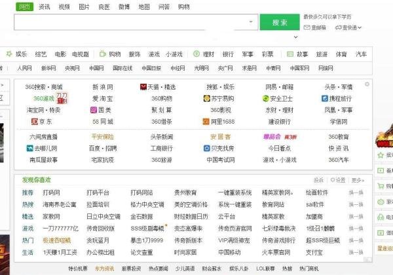Click 更多 in 发现你喜欢 header
The image size is (393, 275).
pos(358,180)
